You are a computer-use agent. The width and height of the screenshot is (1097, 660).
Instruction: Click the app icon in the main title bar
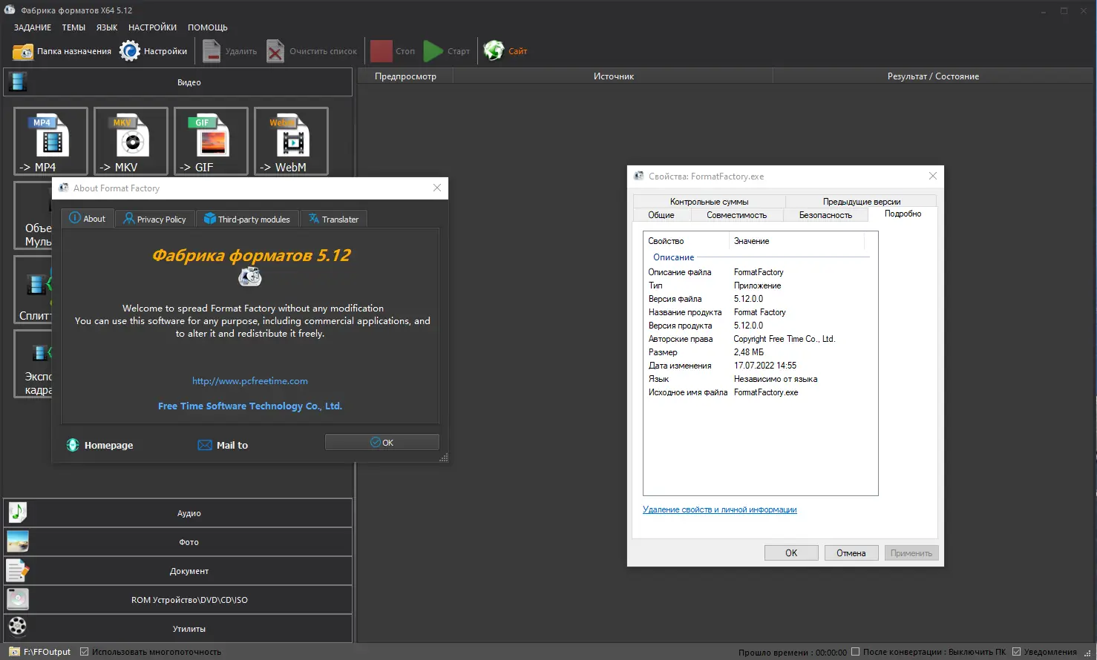click(10, 10)
